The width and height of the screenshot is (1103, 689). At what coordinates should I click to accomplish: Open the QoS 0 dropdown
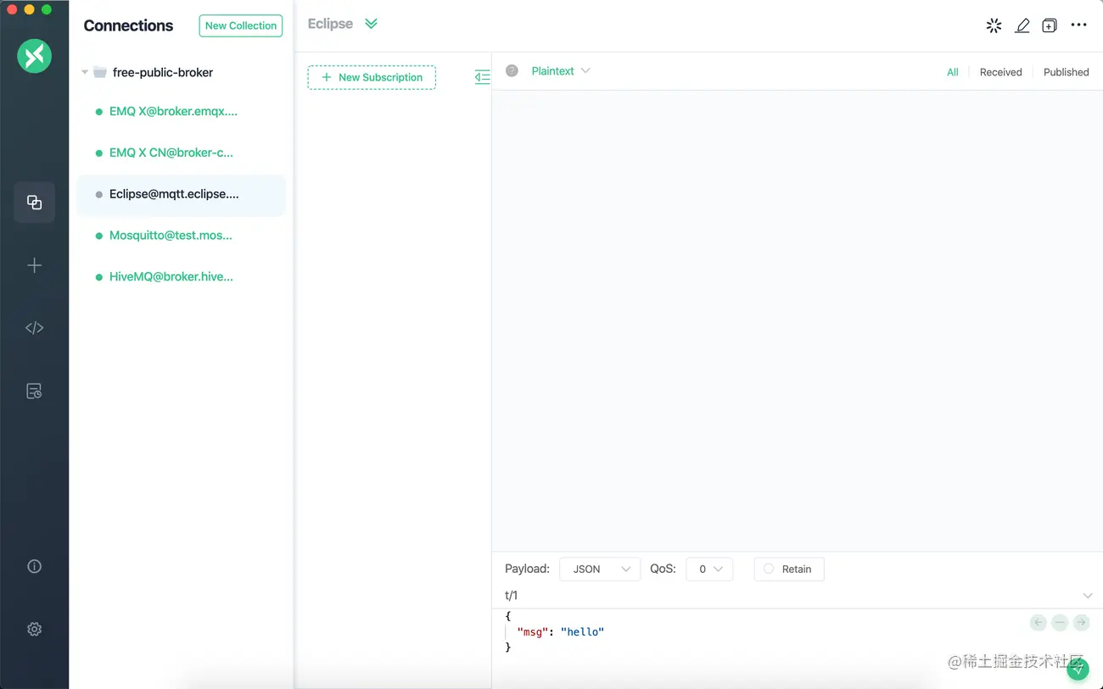click(709, 569)
